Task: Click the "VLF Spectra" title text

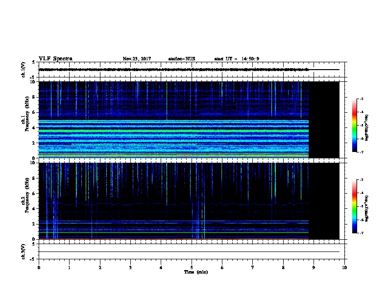Action: point(55,59)
